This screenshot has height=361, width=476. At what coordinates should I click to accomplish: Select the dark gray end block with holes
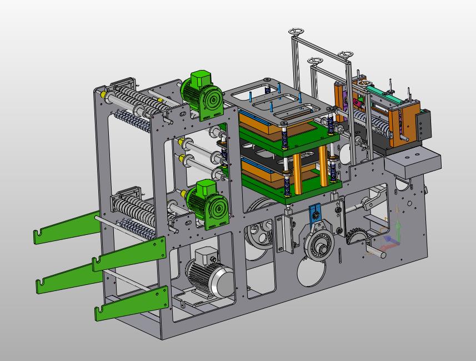coord(423,126)
